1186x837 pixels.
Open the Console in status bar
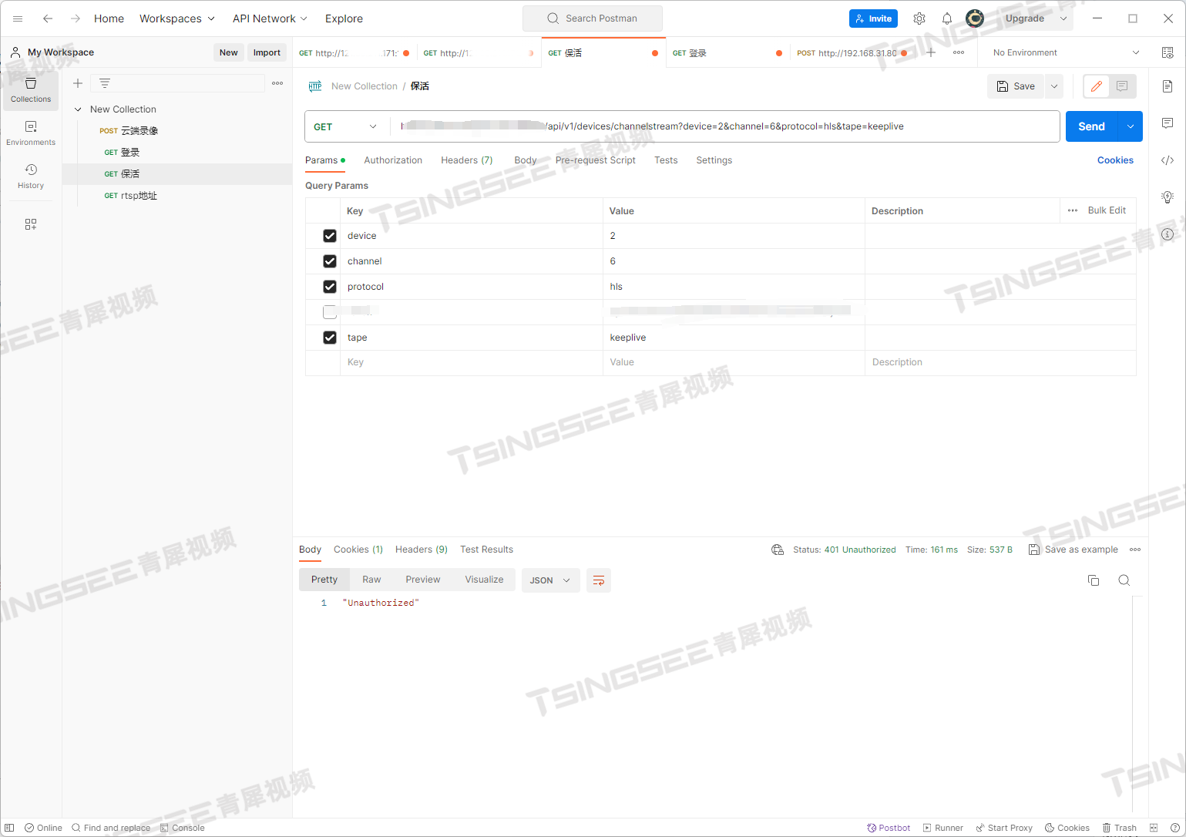183,828
